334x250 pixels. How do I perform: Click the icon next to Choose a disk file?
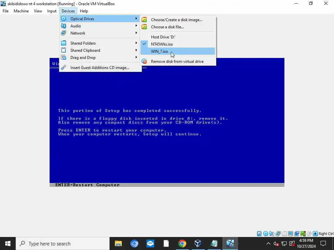click(144, 27)
